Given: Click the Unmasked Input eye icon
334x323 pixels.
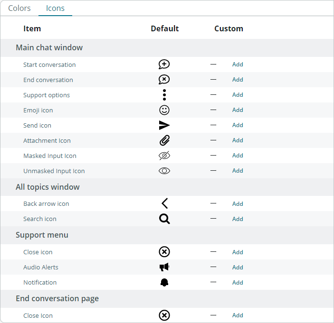Looking at the screenshot, I should 164,171.
